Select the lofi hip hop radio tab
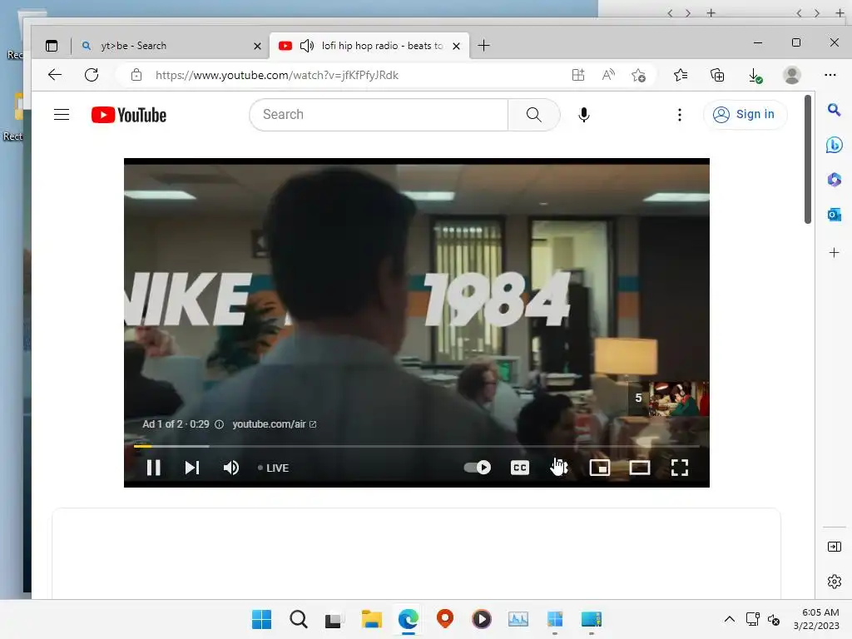The width and height of the screenshot is (852, 639). tap(369, 46)
